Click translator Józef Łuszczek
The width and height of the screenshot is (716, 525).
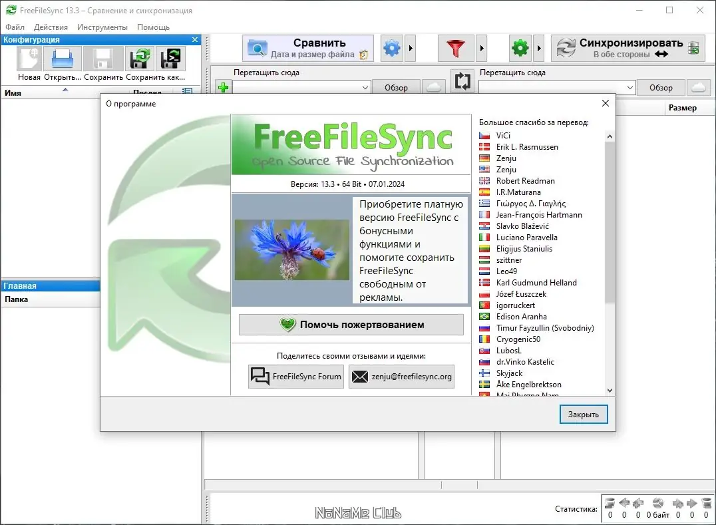pos(521,294)
